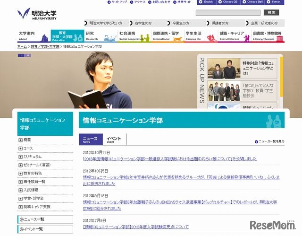The width and height of the screenshot is (302, 236).
Task: Open 就職・キャリア Recruit/Career menu
Action: pyautogui.click(x=235, y=36)
